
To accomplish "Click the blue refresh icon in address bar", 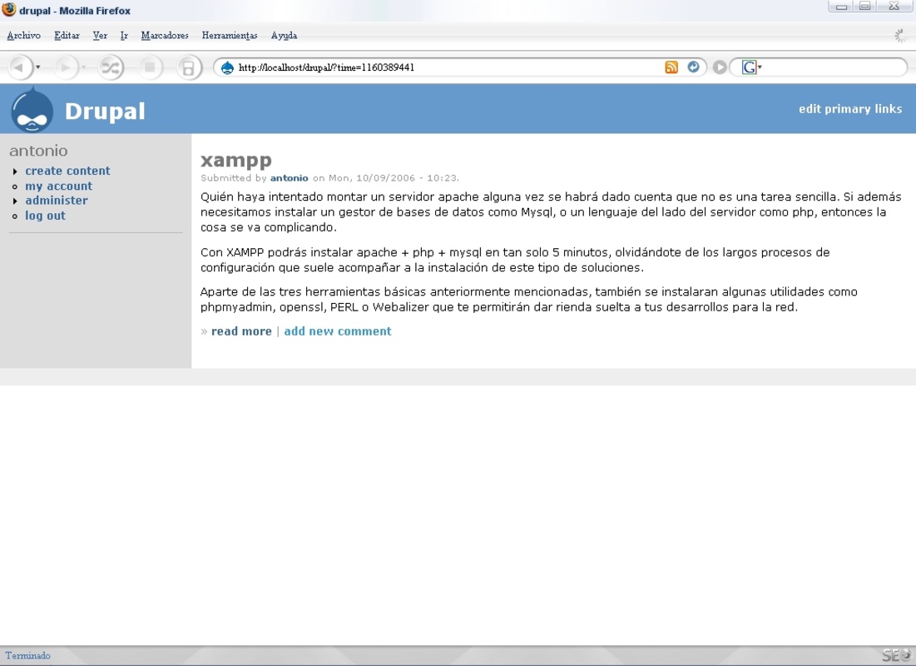I will [693, 67].
